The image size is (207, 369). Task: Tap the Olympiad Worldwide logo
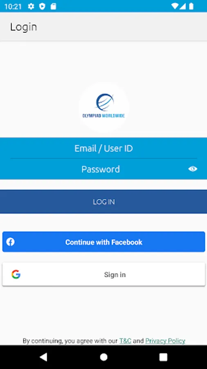pos(104,107)
